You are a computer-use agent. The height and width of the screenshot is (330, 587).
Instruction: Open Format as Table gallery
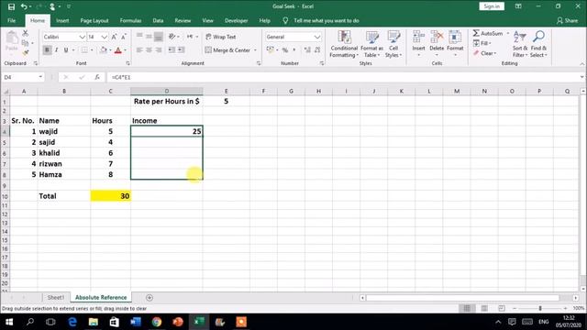click(x=371, y=44)
